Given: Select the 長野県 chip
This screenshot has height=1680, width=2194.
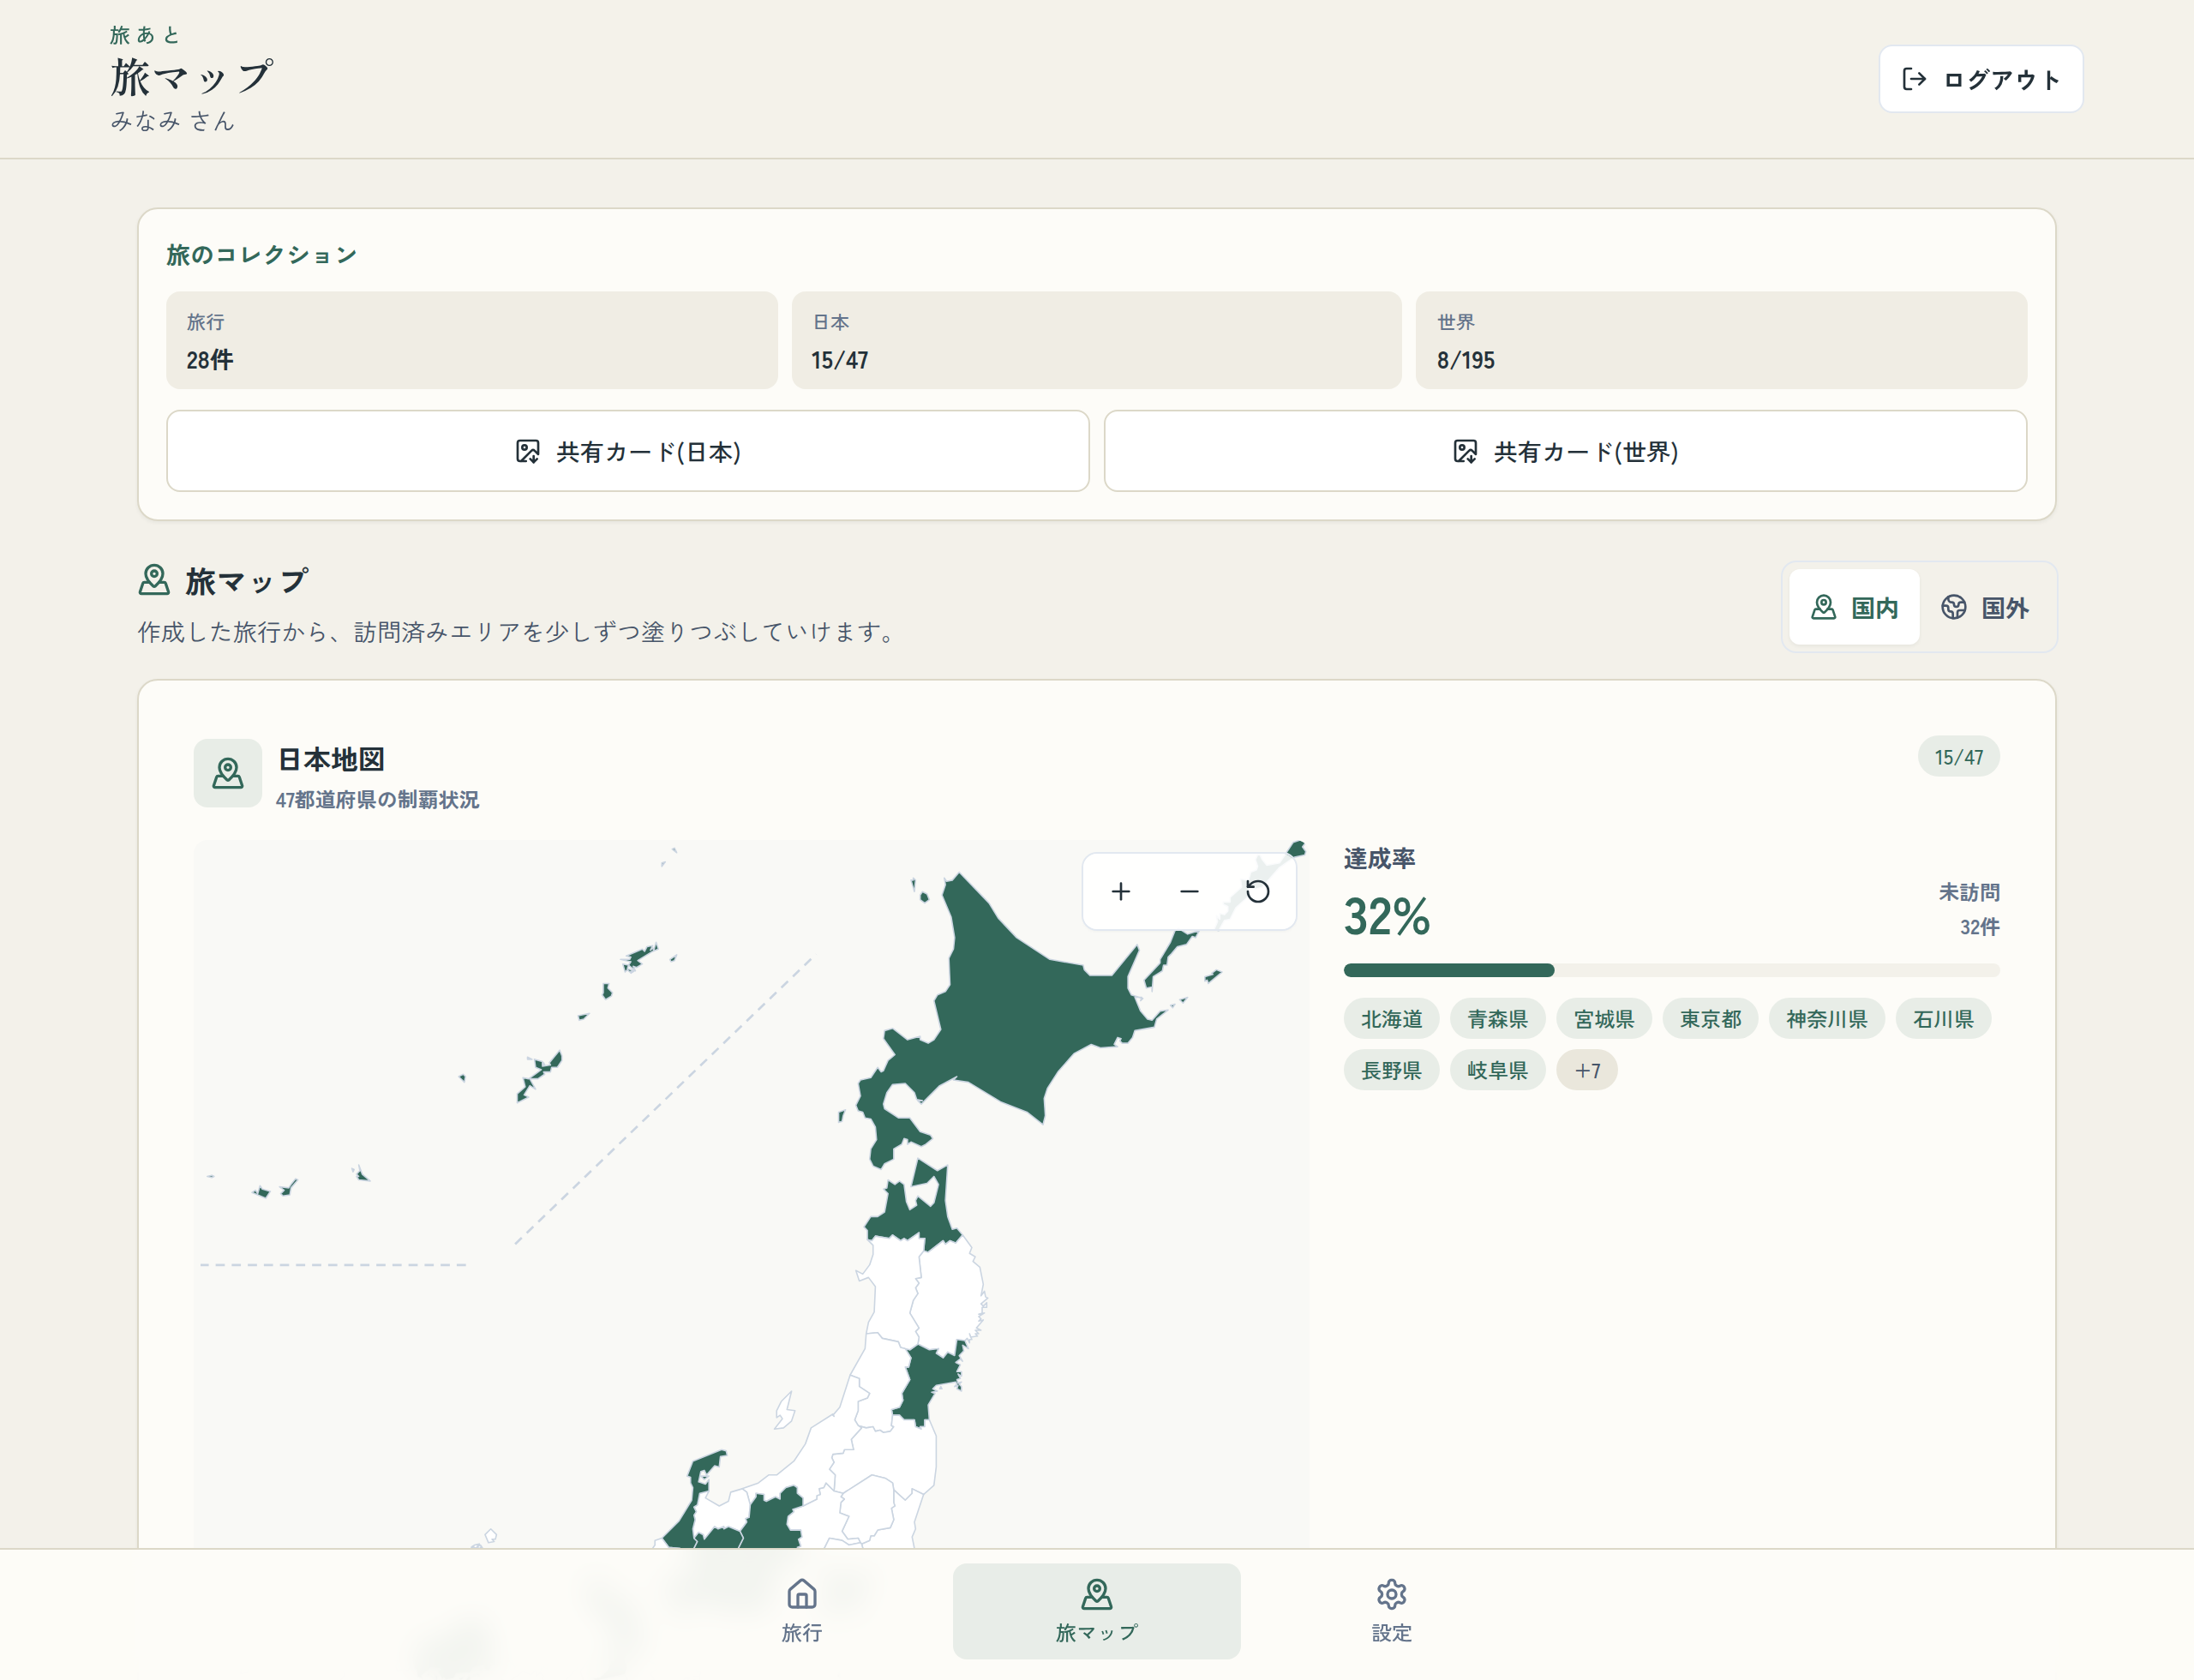Looking at the screenshot, I should (1391, 1070).
